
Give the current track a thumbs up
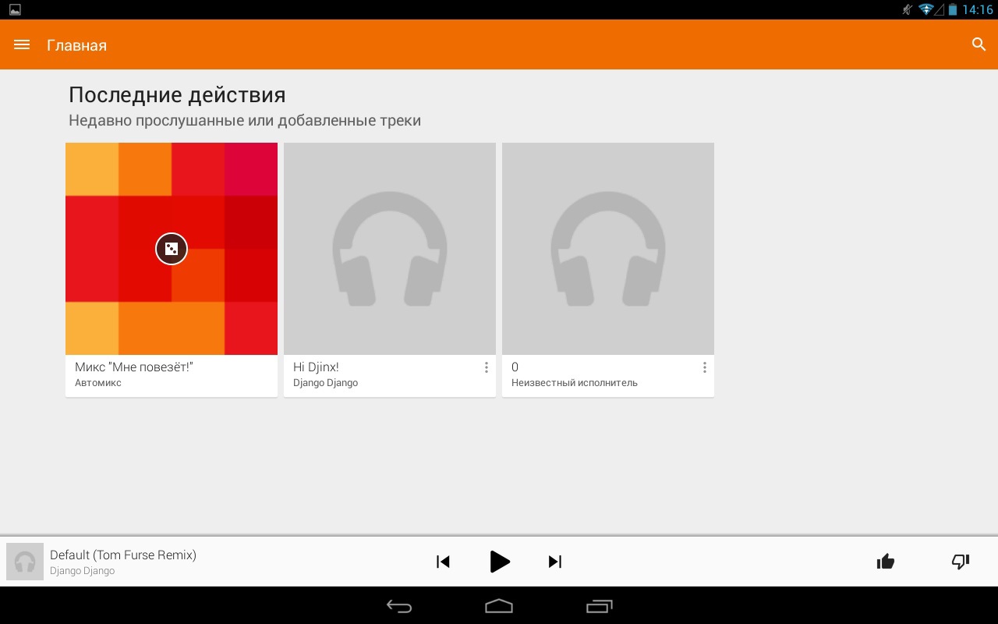tap(886, 562)
